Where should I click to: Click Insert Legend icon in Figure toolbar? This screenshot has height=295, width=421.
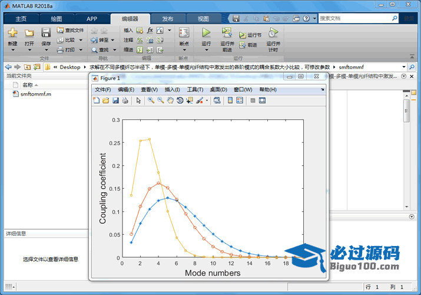point(240,100)
